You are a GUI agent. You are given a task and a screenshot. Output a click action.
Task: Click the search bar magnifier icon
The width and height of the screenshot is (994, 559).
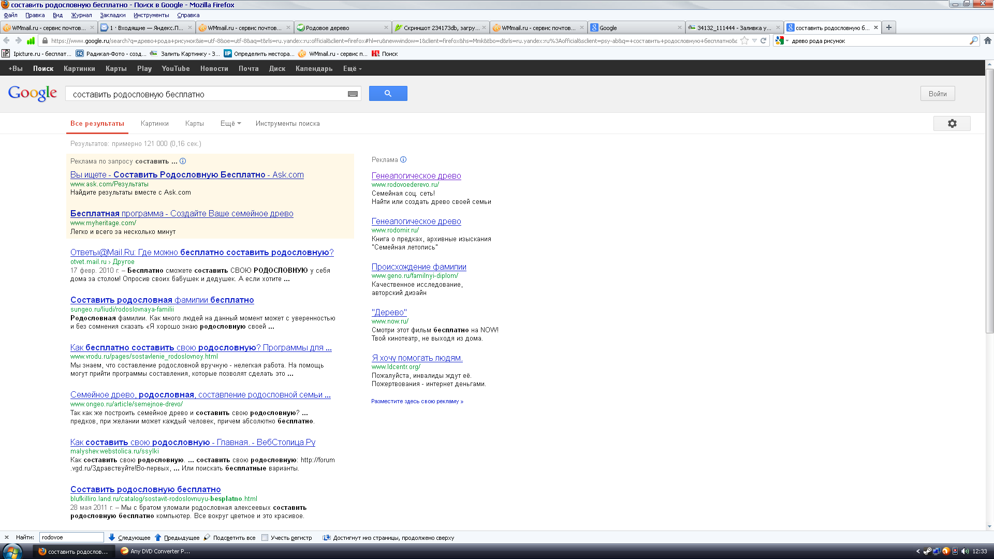[973, 40]
